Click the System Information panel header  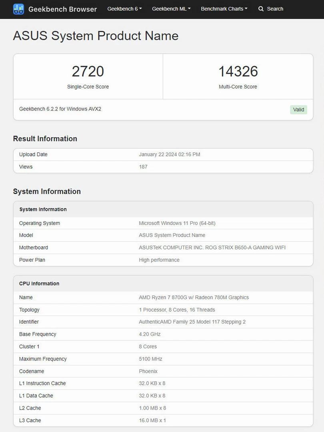point(43,209)
